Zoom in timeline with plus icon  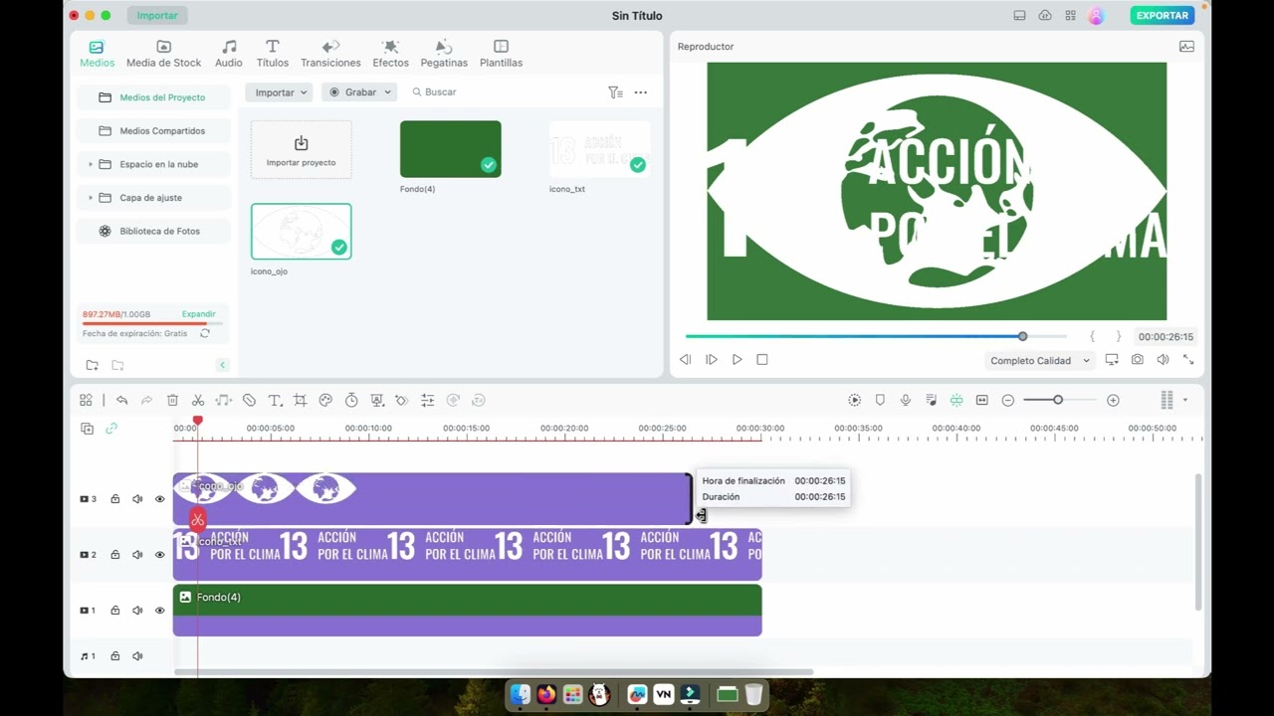click(x=1113, y=400)
